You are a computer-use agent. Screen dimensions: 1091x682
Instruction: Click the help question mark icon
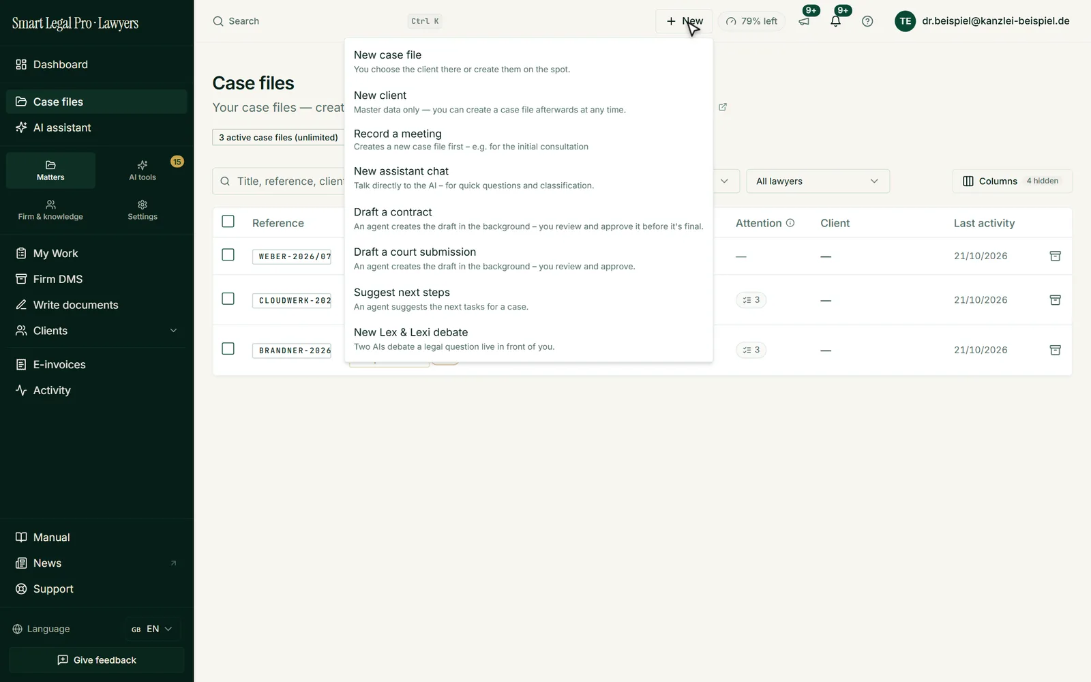pos(867,21)
